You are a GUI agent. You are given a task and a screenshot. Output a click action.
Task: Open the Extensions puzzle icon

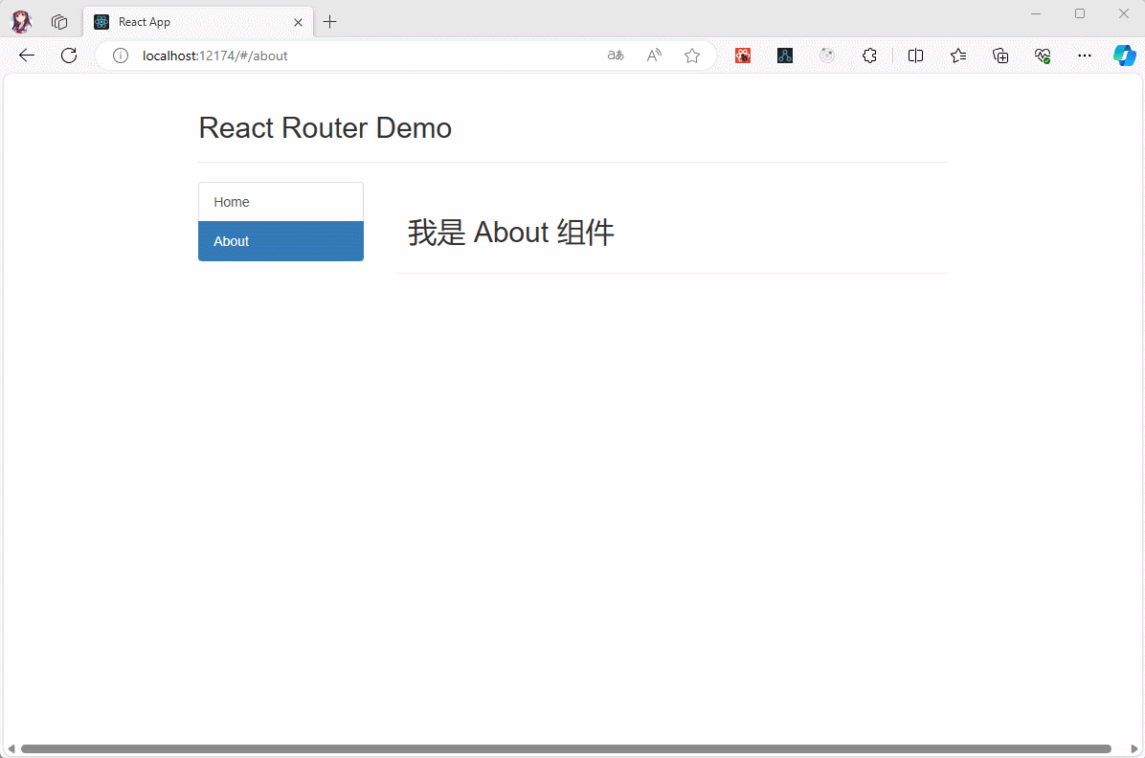coord(869,56)
